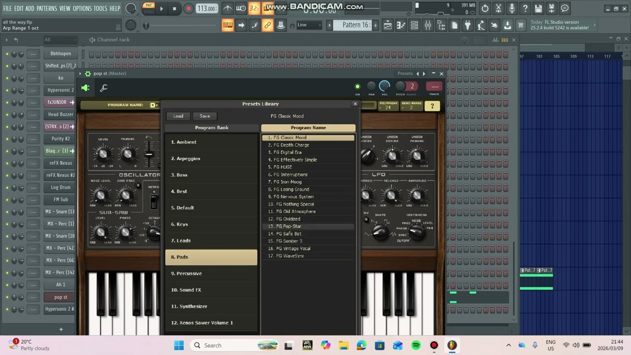Click the Load button in Presets Library
The width and height of the screenshot is (631, 355).
(x=178, y=116)
